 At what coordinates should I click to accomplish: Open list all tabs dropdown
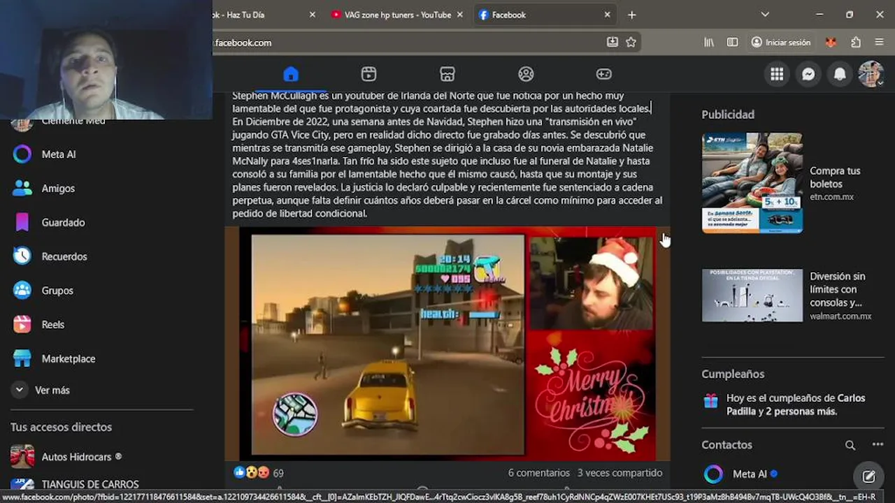pos(765,15)
